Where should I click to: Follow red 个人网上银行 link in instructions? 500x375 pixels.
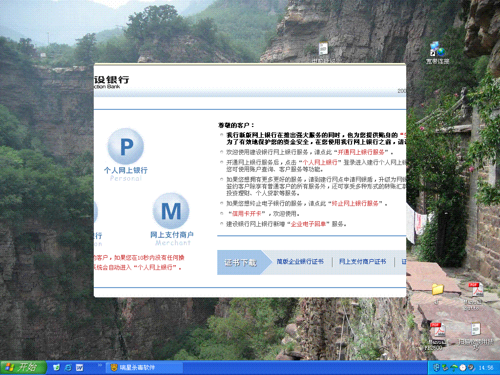click(x=320, y=162)
